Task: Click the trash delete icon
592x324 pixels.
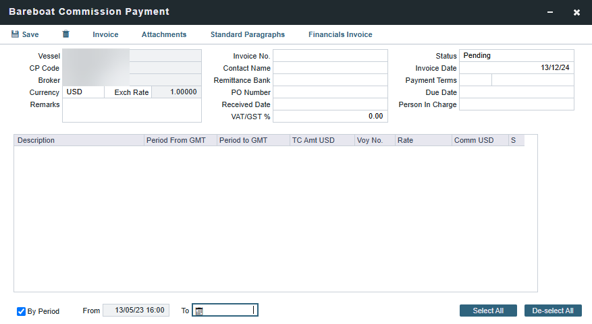Action: (x=65, y=34)
